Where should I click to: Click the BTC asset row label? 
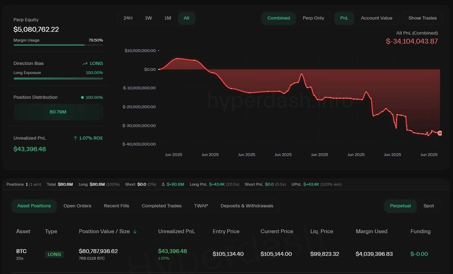click(21, 251)
